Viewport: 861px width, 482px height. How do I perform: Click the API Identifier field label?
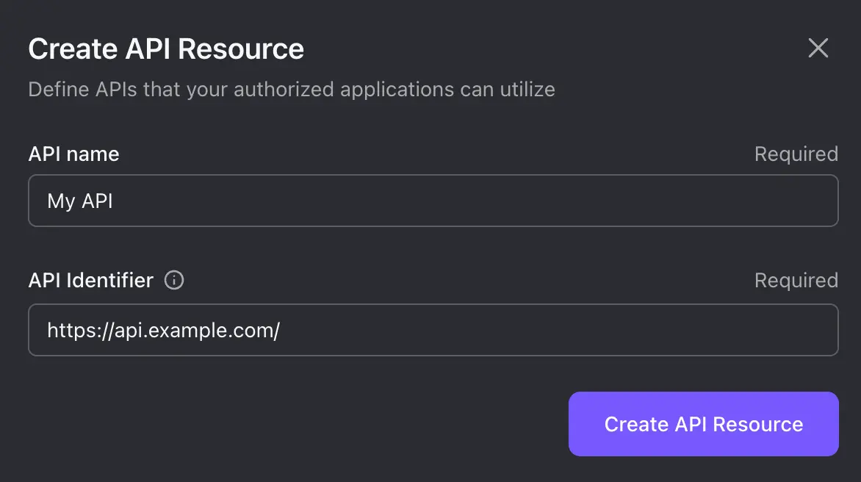coord(91,280)
